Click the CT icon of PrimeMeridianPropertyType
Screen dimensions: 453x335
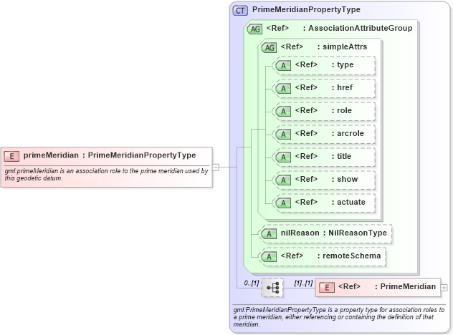click(240, 11)
